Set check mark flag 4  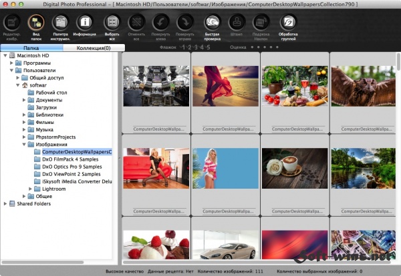tap(202, 47)
